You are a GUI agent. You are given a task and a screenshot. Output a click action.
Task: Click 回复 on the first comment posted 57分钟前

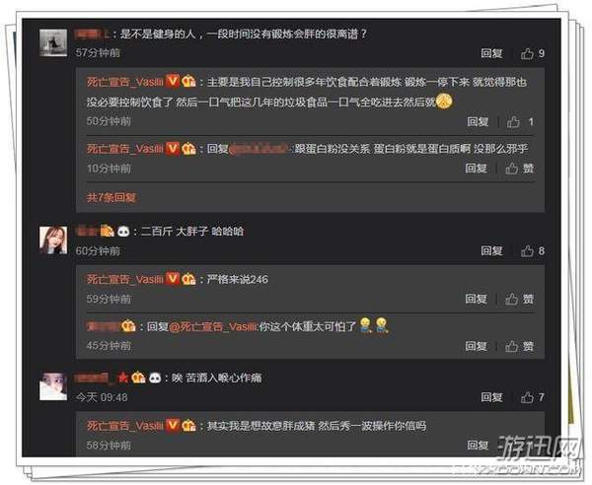(491, 53)
